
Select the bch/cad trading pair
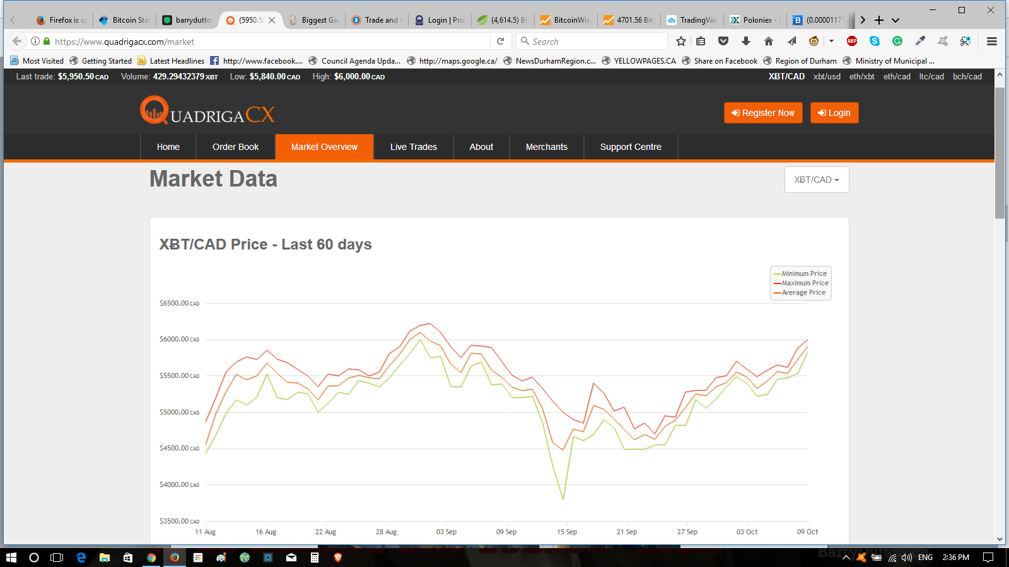pyautogui.click(x=967, y=77)
